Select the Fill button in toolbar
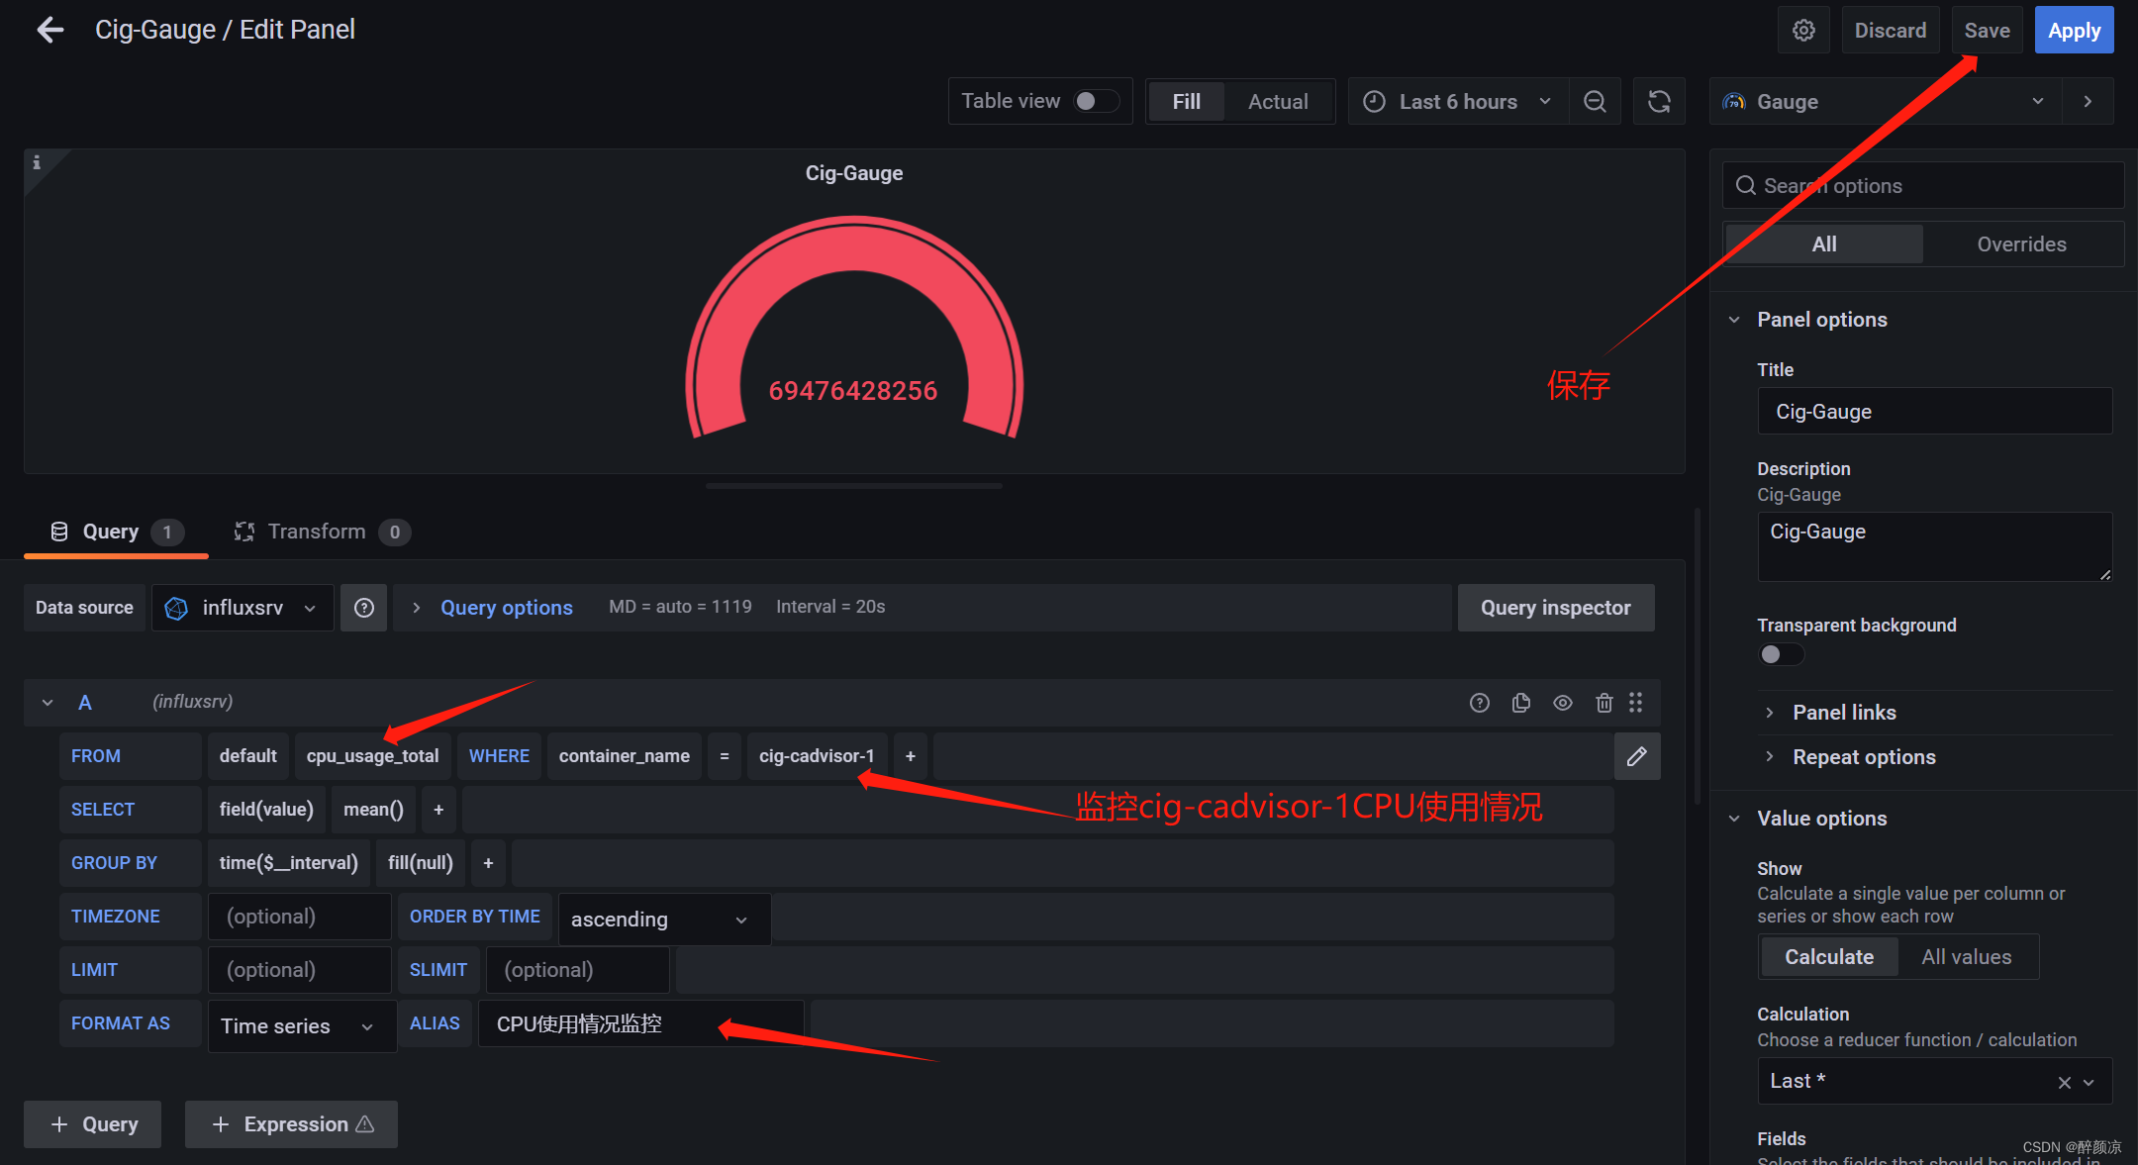2138x1165 pixels. (1188, 100)
